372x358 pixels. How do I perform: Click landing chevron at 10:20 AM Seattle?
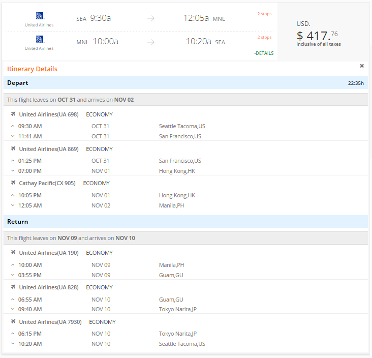(x=13, y=344)
